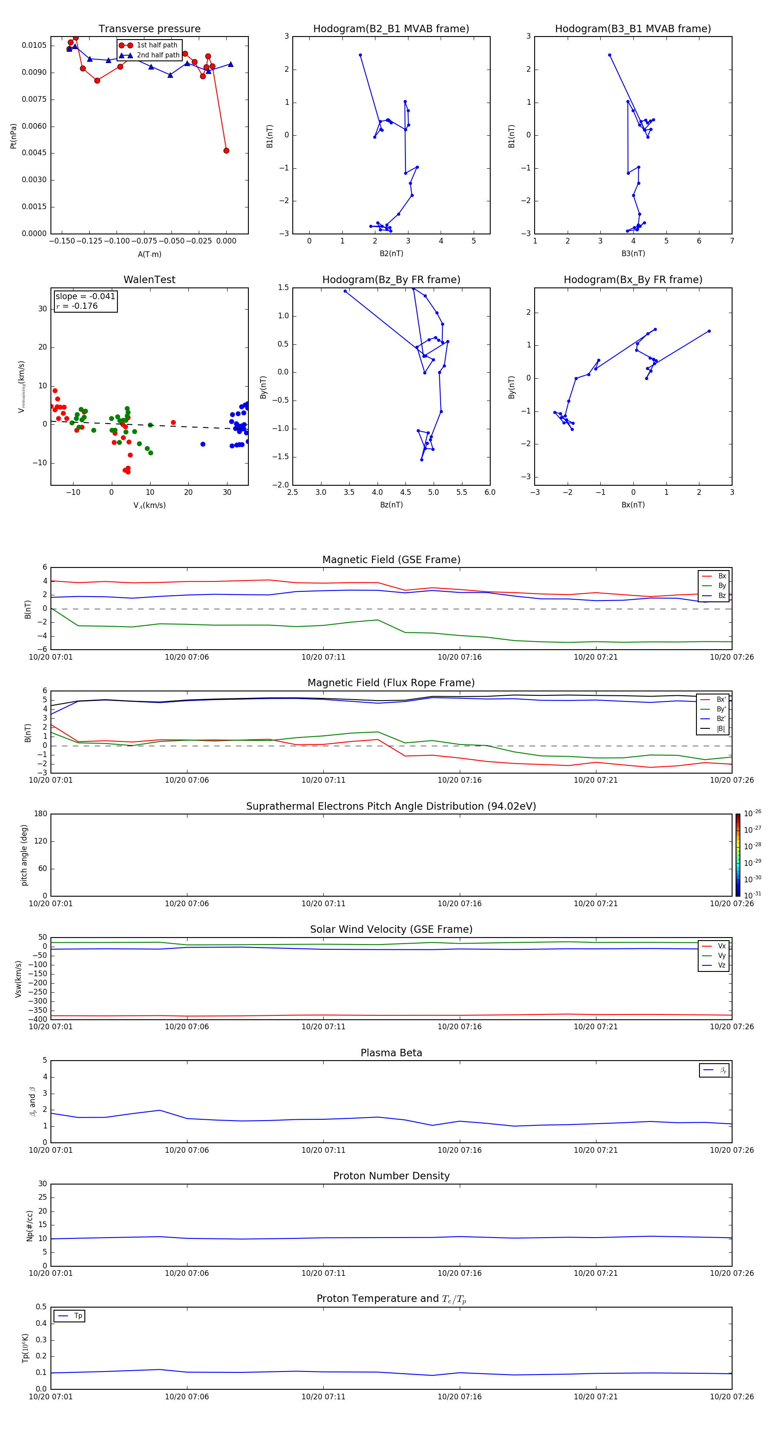This screenshot has height=1435, width=783.
Task: Click the "Hodogram(B2_B1 MVAB frame)" title
Action: 391,29
